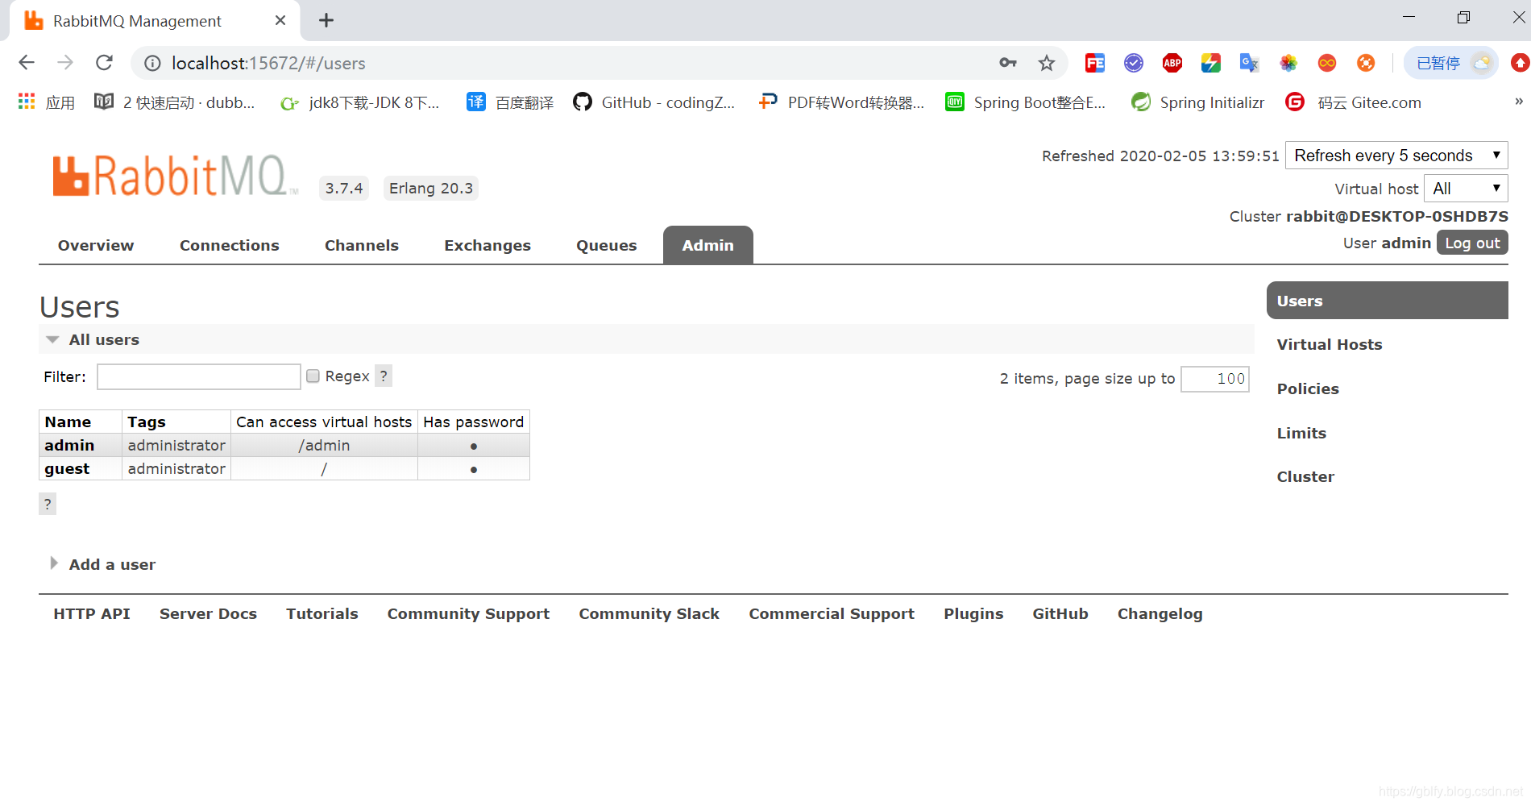Switch to the Exchanges tab
Viewport: 1531px width, 806px height.
coord(488,245)
